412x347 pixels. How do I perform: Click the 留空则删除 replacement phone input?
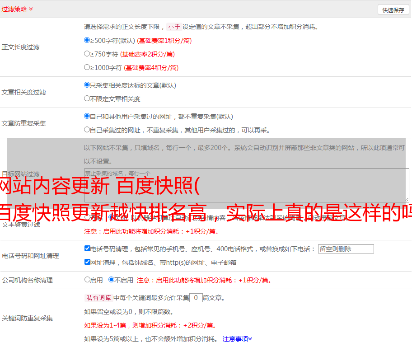click(346, 249)
